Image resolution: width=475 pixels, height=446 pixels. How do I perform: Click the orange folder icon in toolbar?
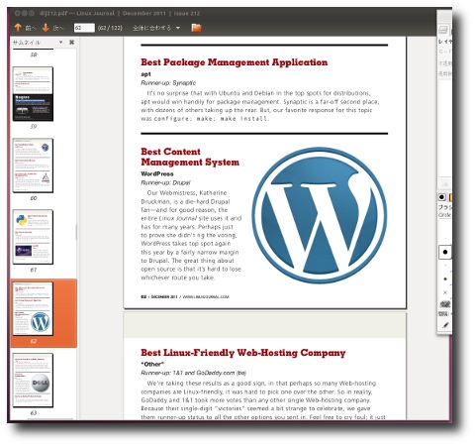click(196, 28)
